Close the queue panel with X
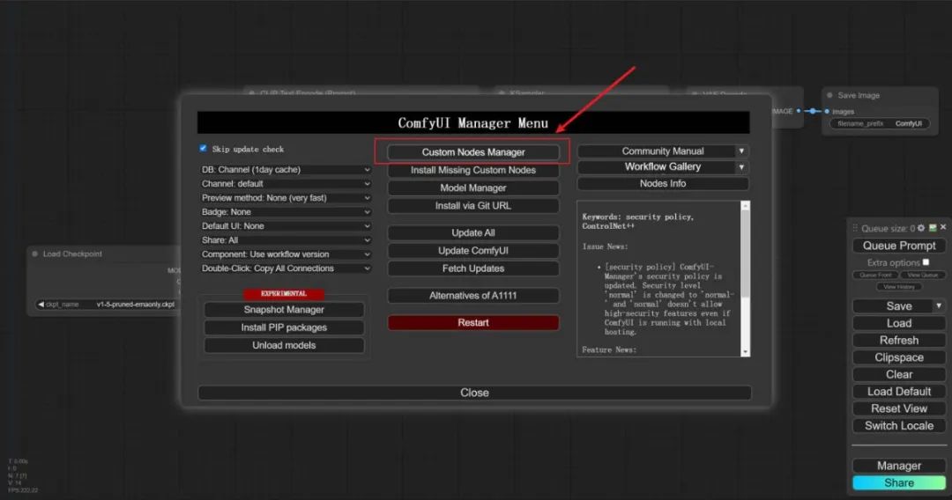The height and width of the screenshot is (500, 952). [943, 227]
